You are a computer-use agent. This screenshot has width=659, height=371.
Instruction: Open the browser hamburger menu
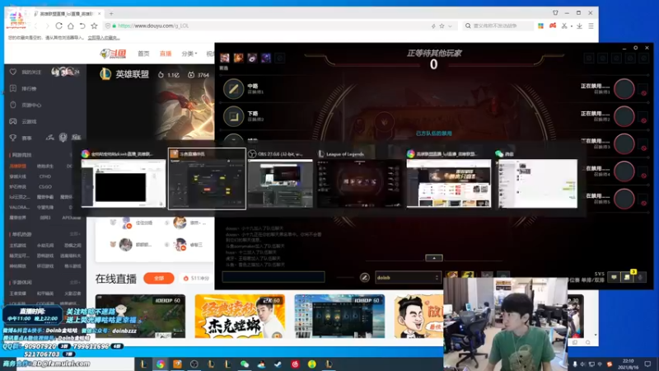[x=591, y=26]
